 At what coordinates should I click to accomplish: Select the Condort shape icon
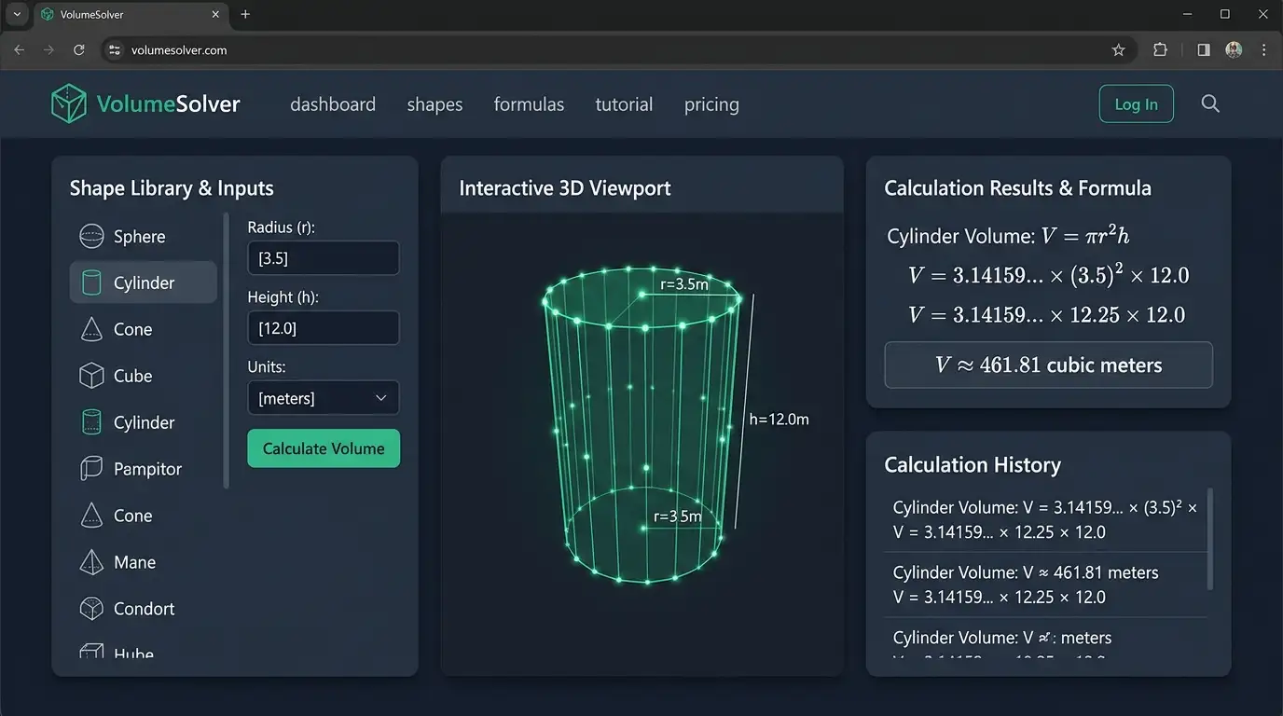pyautogui.click(x=91, y=609)
